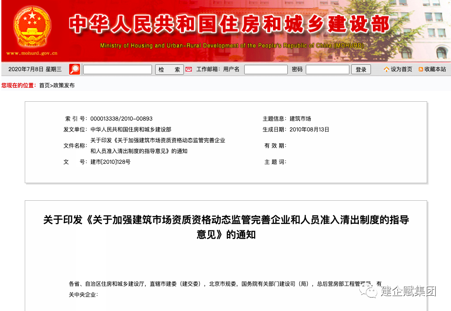This screenshot has height=311, width=451.
Task: Click inside the search input box
Action: (x=117, y=69)
